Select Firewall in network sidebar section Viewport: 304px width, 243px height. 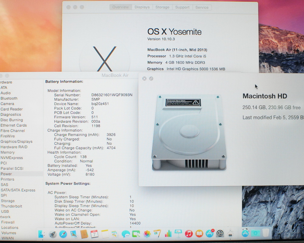pyautogui.click(x=8, y=222)
